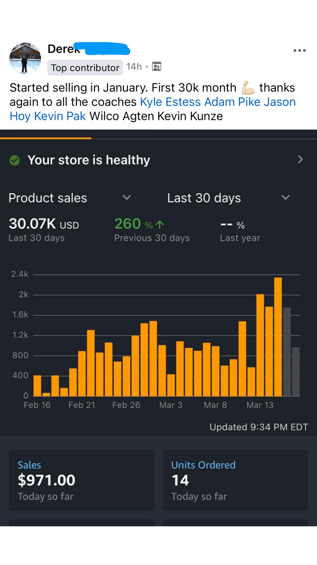
Task: Select the tallest orange bar in chart
Action: tap(278, 337)
